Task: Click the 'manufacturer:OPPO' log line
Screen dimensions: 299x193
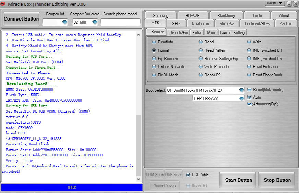Action: [23, 122]
